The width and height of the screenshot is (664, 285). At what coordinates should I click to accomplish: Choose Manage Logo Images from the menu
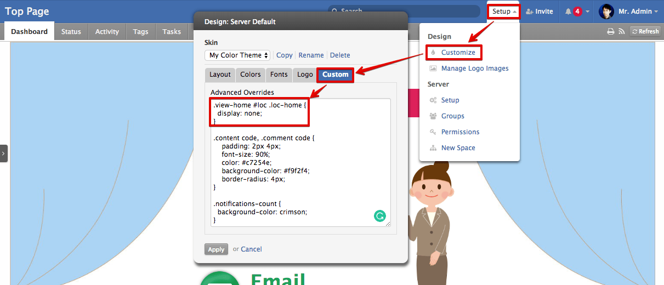point(474,69)
